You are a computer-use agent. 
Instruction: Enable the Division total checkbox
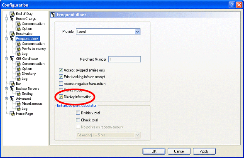coord(78,113)
